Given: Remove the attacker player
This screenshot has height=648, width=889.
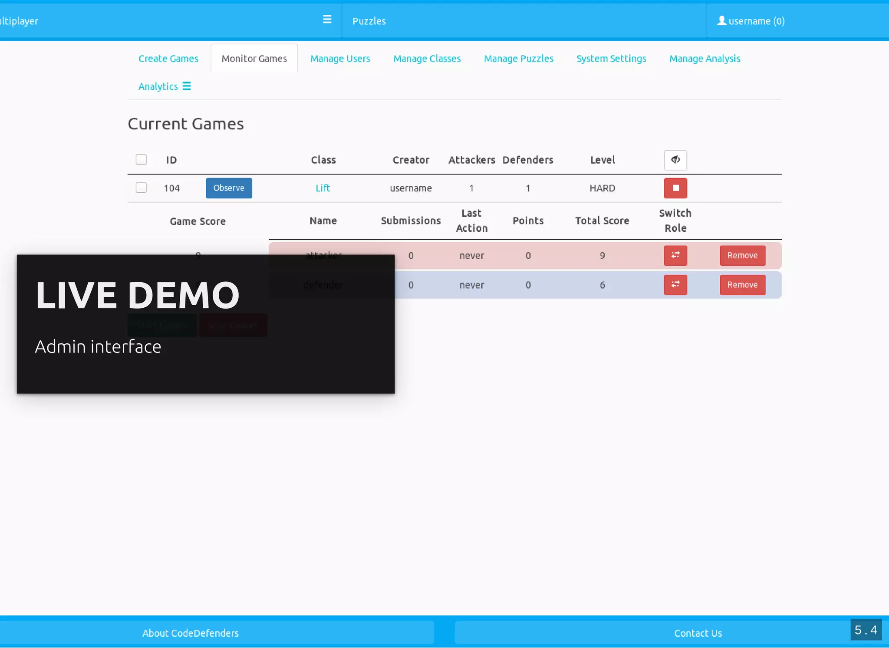Looking at the screenshot, I should coord(742,255).
